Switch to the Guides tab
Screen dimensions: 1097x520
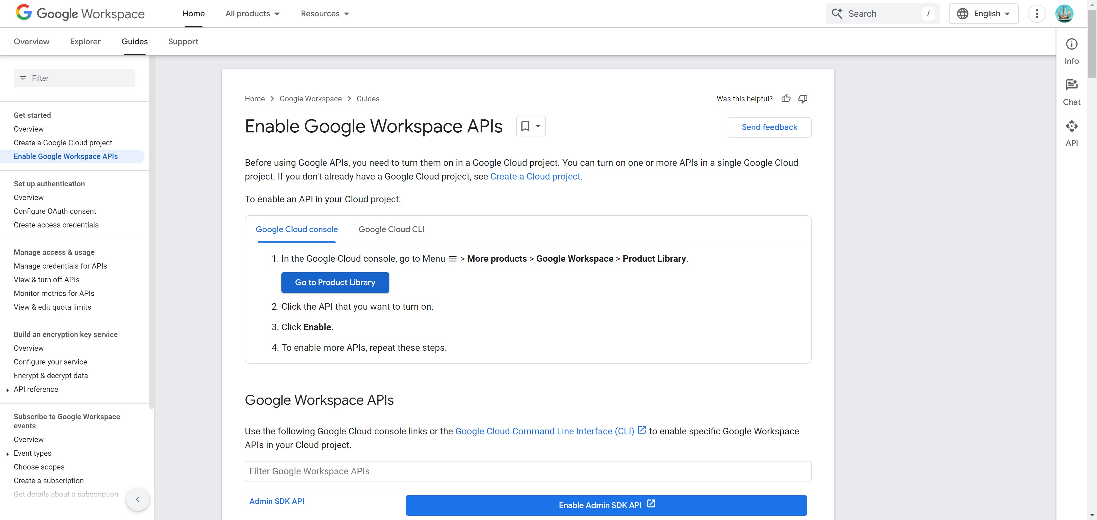(135, 41)
